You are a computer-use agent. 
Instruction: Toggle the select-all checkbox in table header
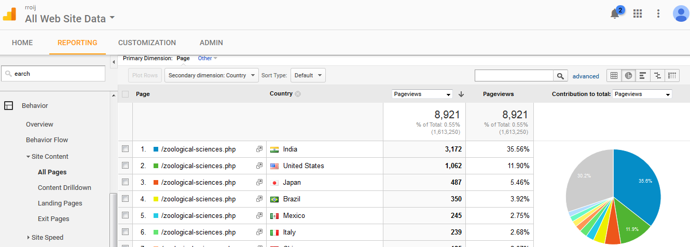pos(125,94)
